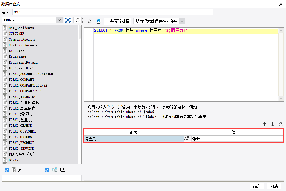The height and width of the screenshot is (191, 286).
Task: Select the EquipmentDetail table
Action: tap(23, 63)
